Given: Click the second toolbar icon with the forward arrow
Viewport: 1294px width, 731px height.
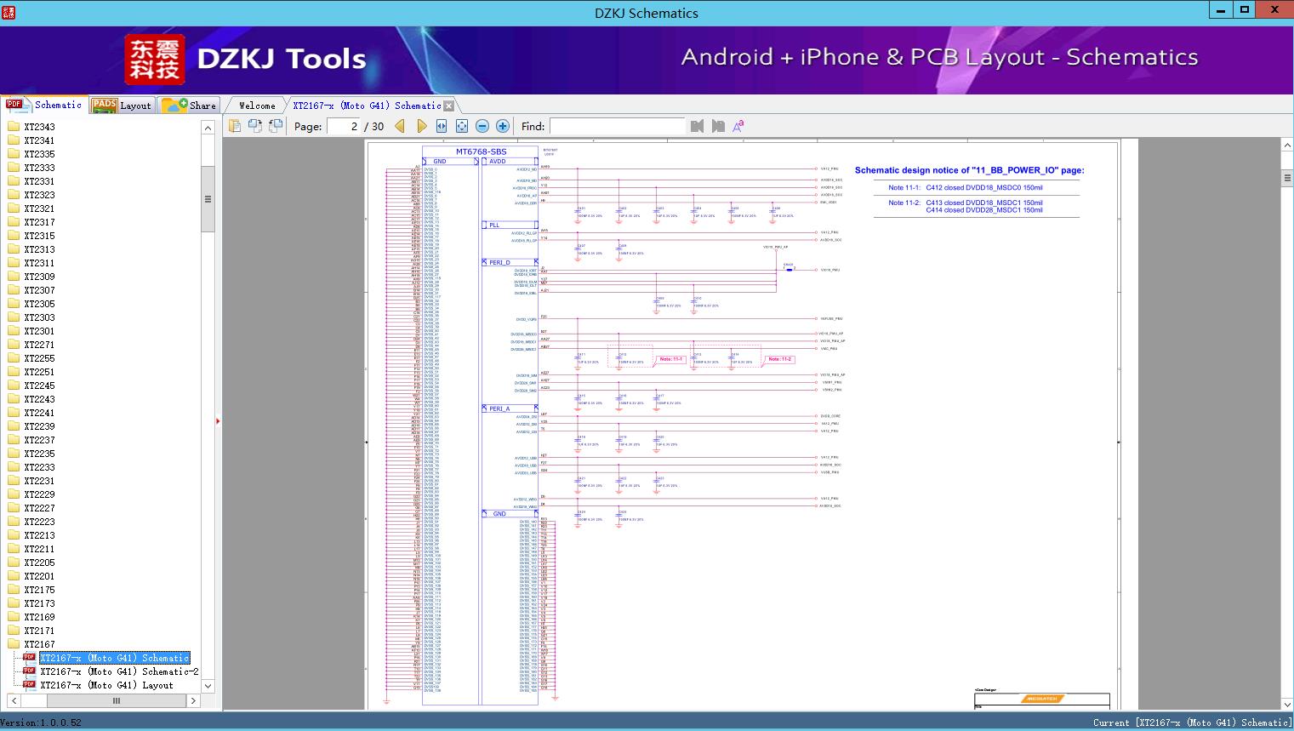Looking at the screenshot, I should pyautogui.click(x=255, y=126).
